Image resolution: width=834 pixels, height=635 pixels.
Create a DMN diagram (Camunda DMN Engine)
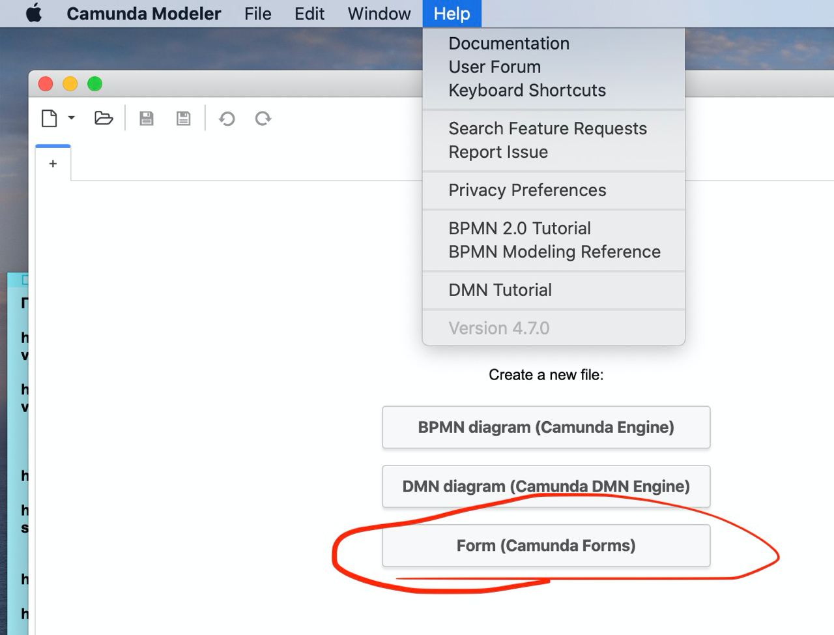[x=546, y=486]
